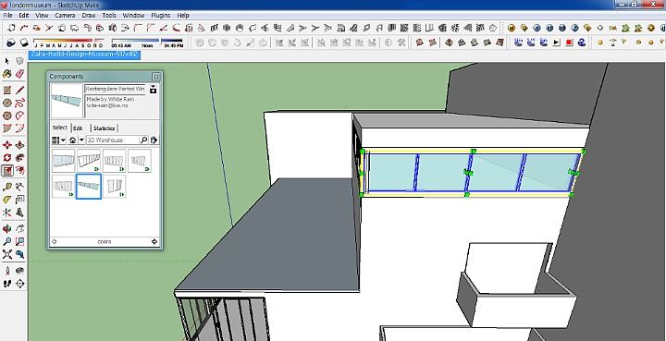Open the Components Details flyout arrow

(x=154, y=140)
